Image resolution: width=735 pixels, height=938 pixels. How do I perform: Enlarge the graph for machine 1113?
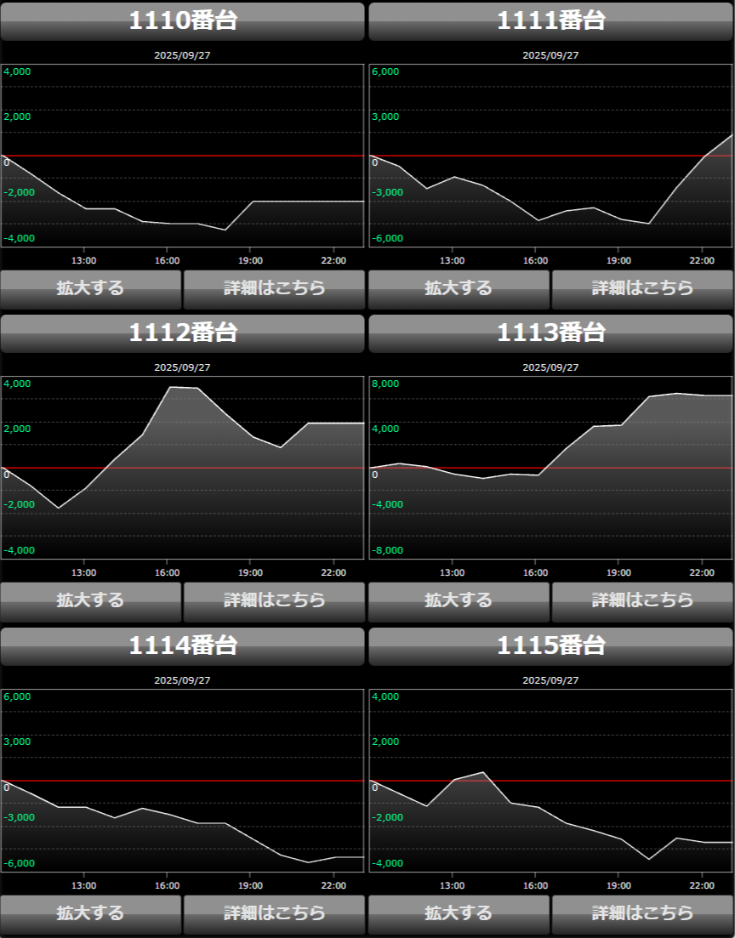tap(459, 602)
